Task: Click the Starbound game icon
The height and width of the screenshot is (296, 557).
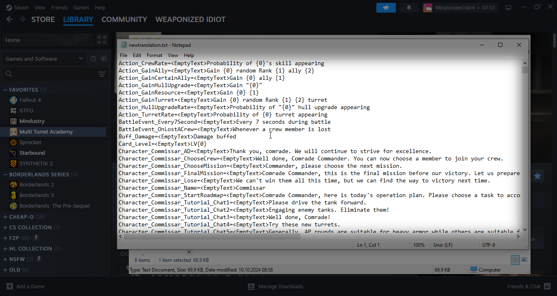Action: click(x=13, y=153)
